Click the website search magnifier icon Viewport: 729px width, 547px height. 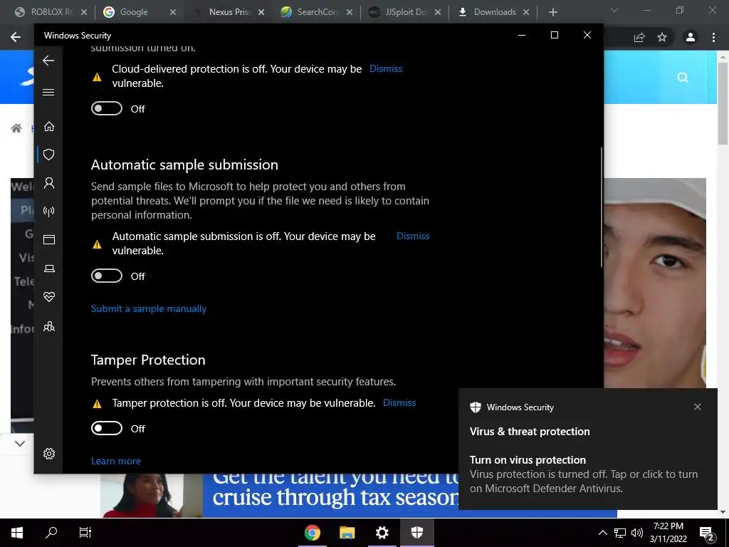point(683,78)
